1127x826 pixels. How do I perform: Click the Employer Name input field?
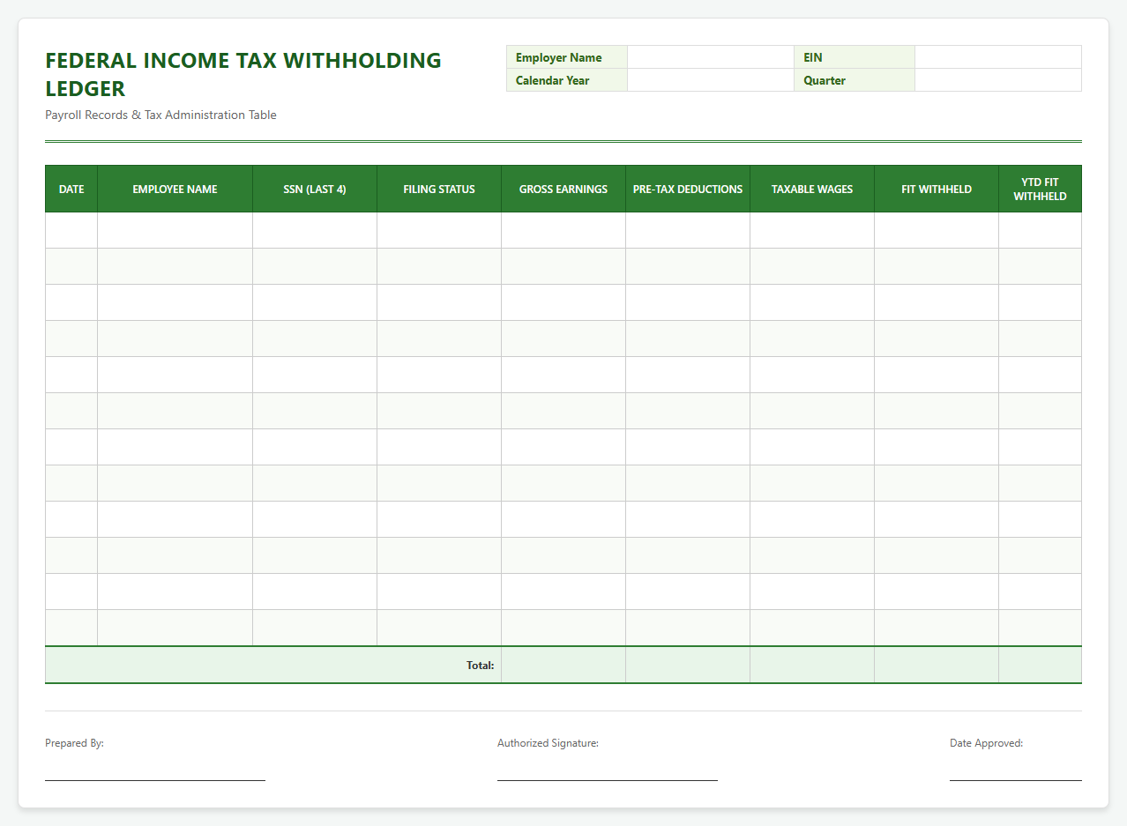click(x=711, y=57)
